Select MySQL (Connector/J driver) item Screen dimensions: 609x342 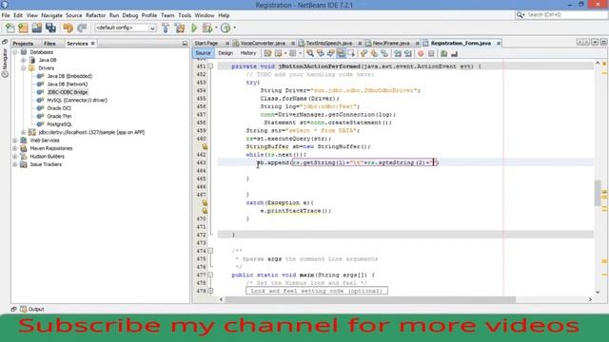[x=76, y=101]
